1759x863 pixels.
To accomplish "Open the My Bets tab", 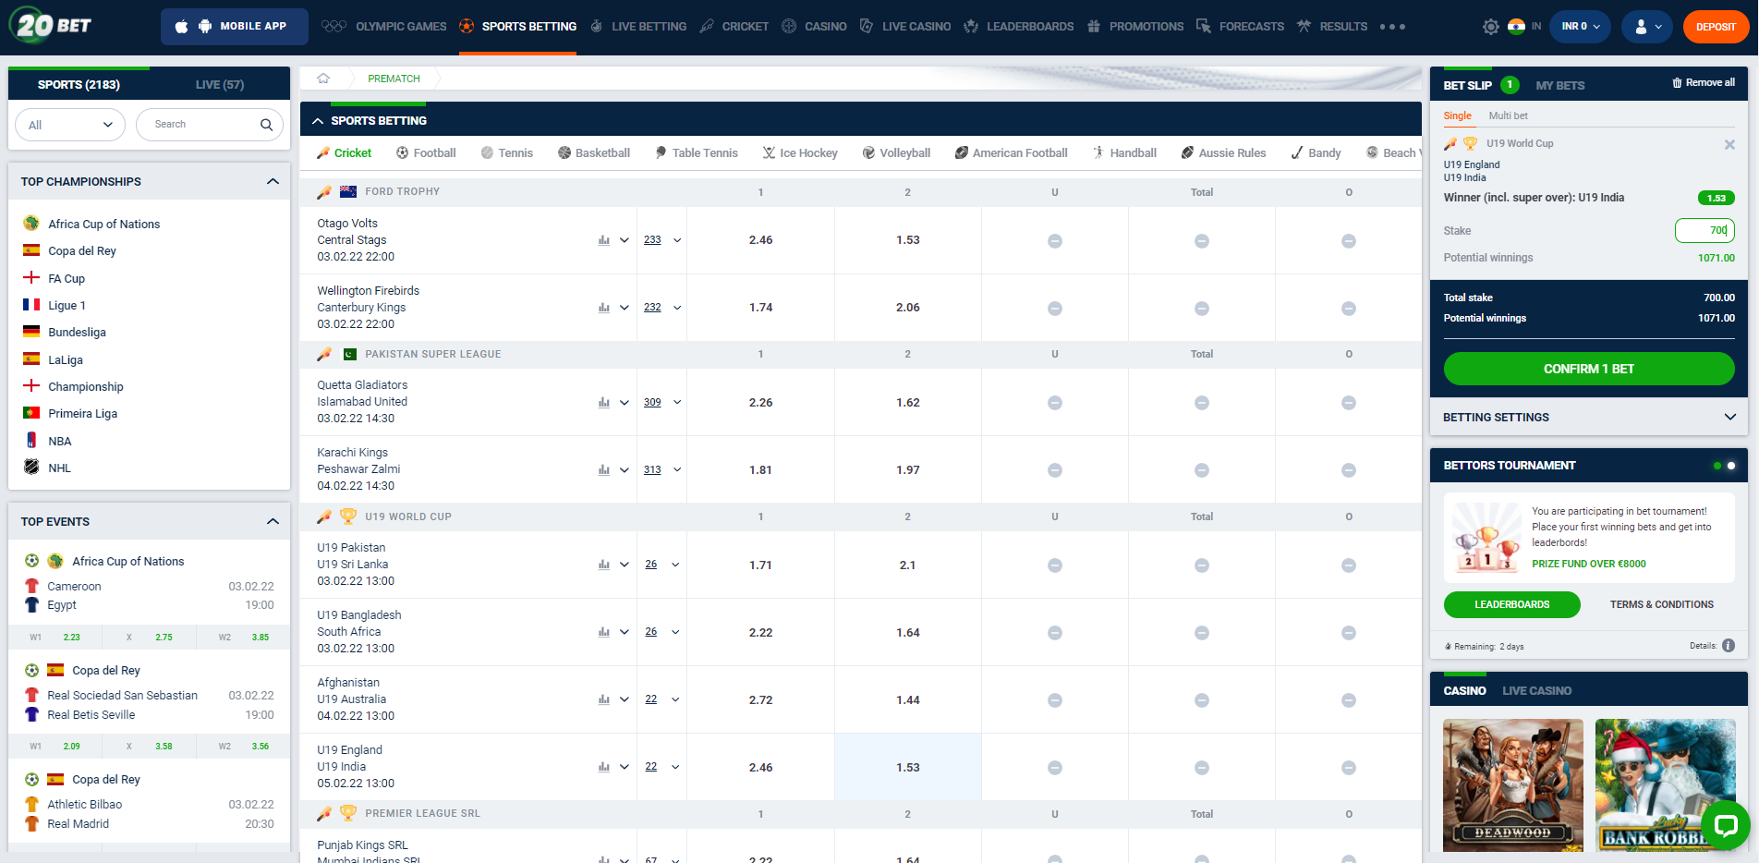I will coord(1559,85).
